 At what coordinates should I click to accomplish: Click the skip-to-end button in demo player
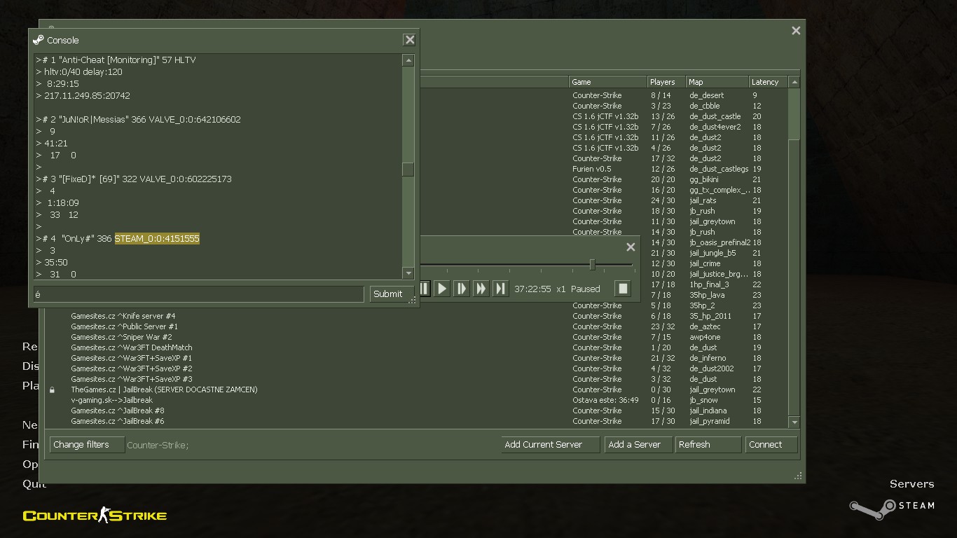pos(500,289)
